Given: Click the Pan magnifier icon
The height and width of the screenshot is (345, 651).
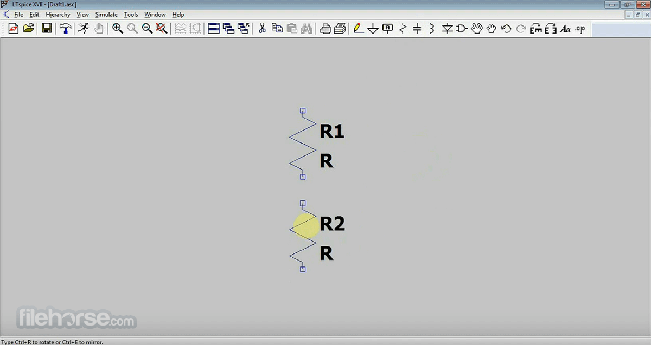Looking at the screenshot, I should click(x=132, y=29).
